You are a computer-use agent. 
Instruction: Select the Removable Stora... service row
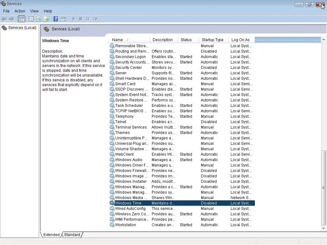tap(182, 46)
